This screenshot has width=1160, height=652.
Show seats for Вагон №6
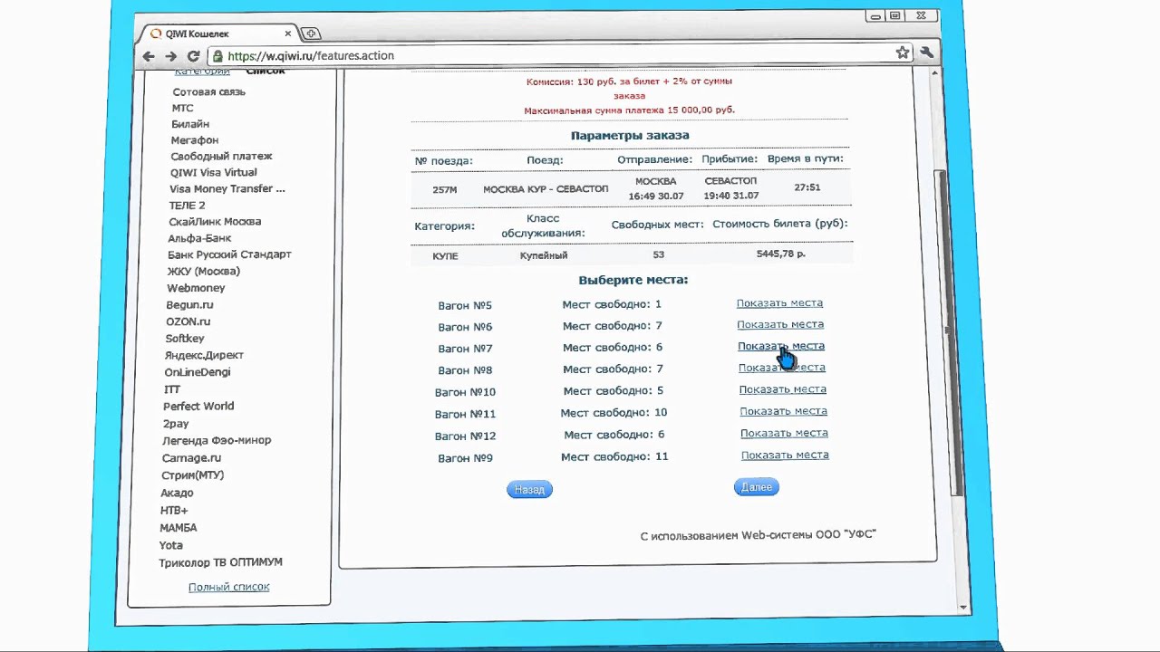[x=780, y=324]
